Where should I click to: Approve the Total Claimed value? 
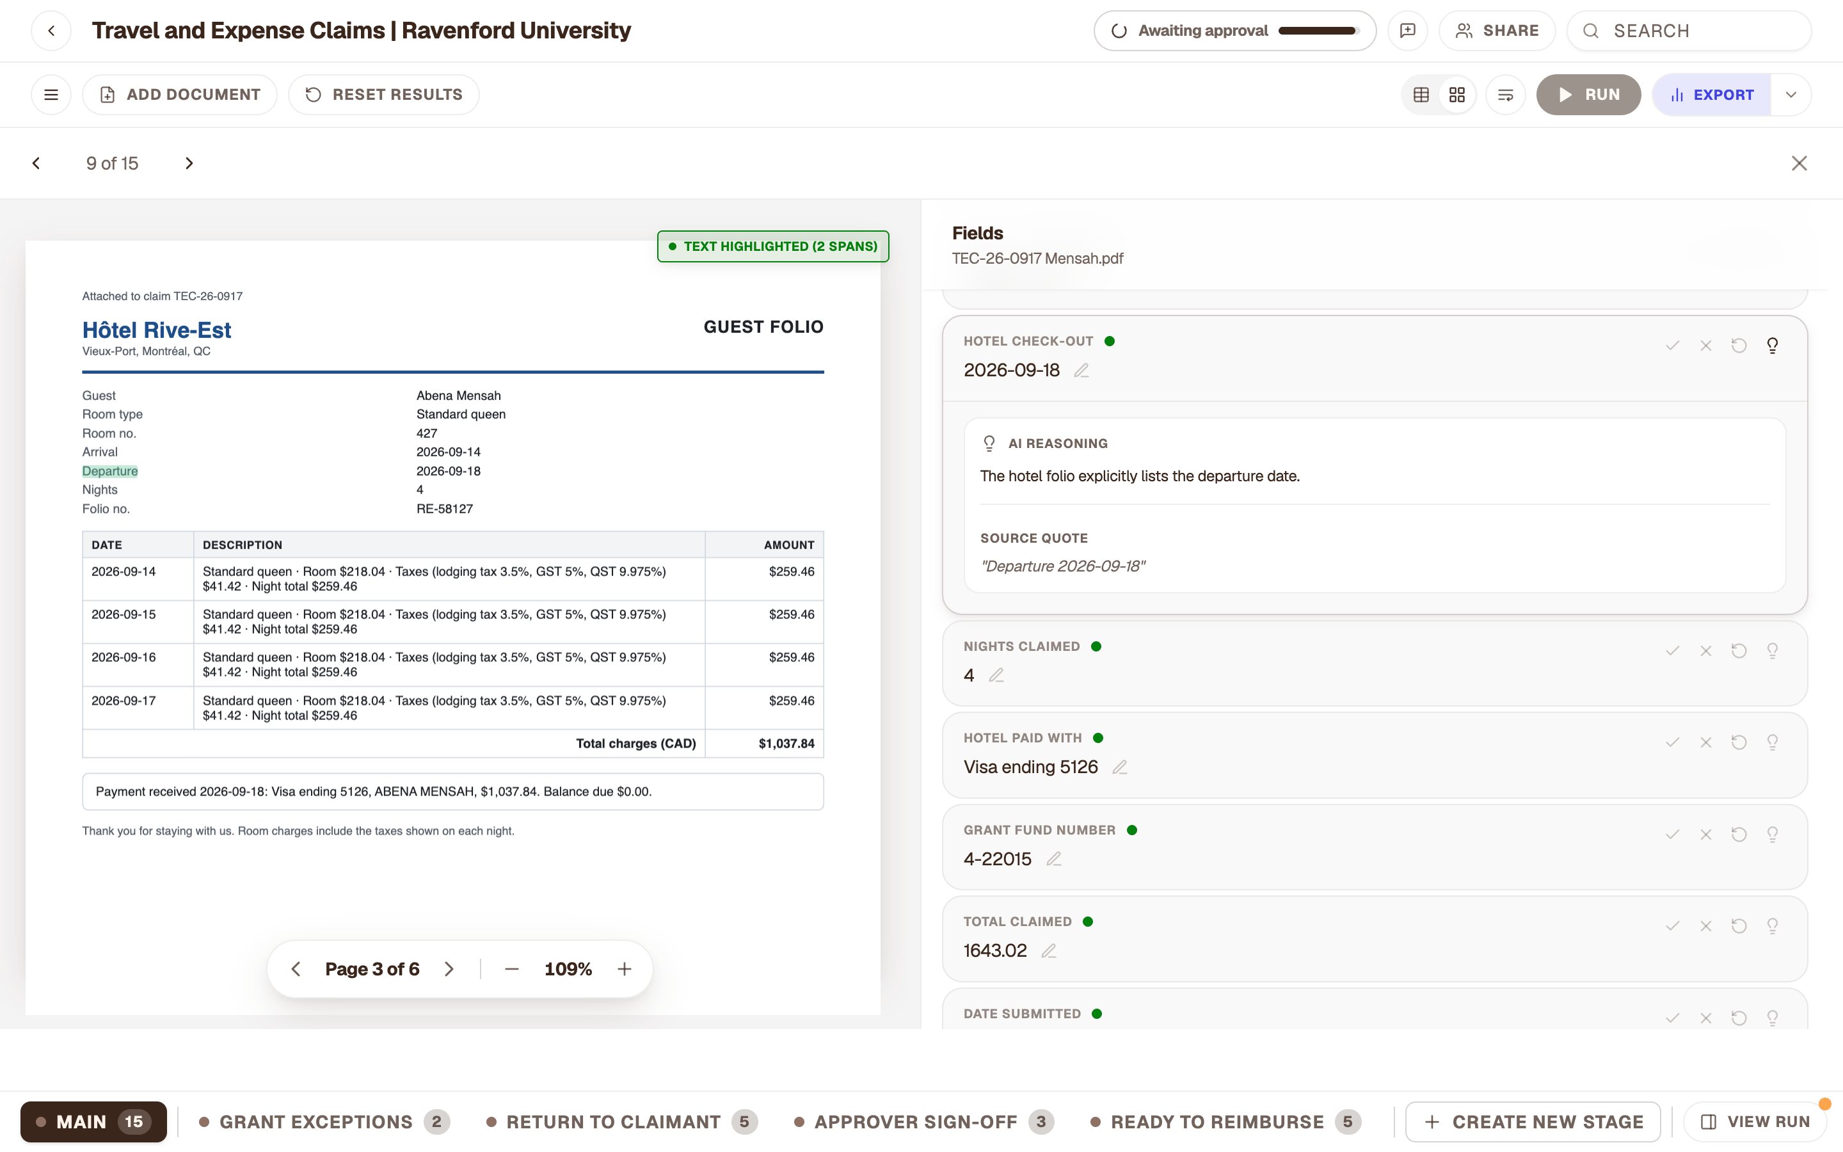(1672, 925)
